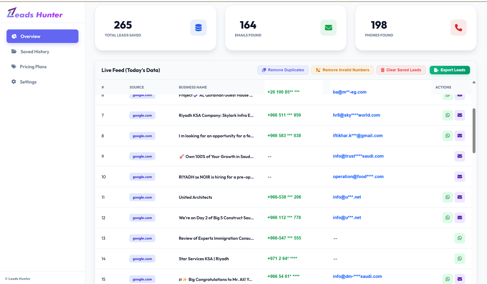
Task: Click phone +966-538 *** 206
Action: 284,197
